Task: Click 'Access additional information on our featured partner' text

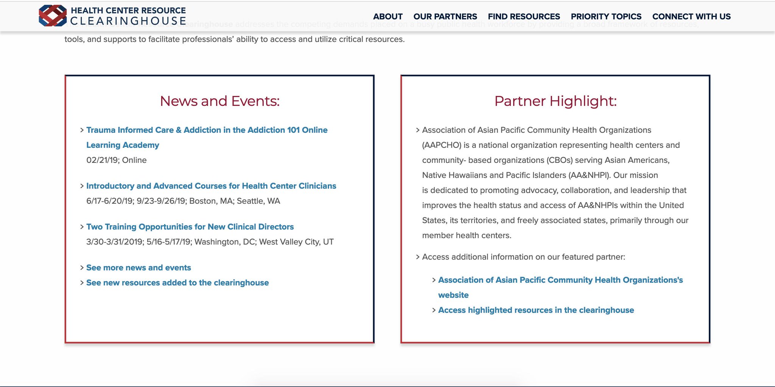Action: 524,257
